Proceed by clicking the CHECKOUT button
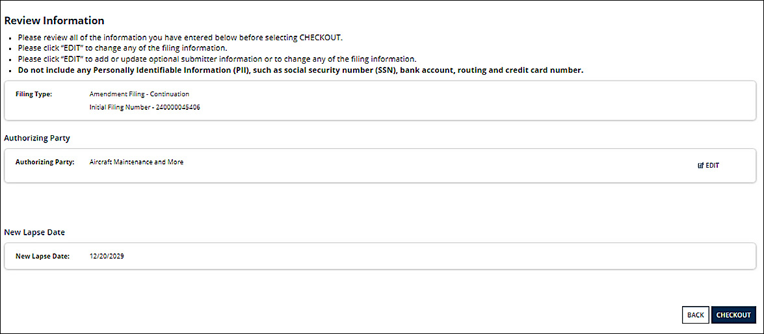The width and height of the screenshot is (764, 334). coord(733,315)
